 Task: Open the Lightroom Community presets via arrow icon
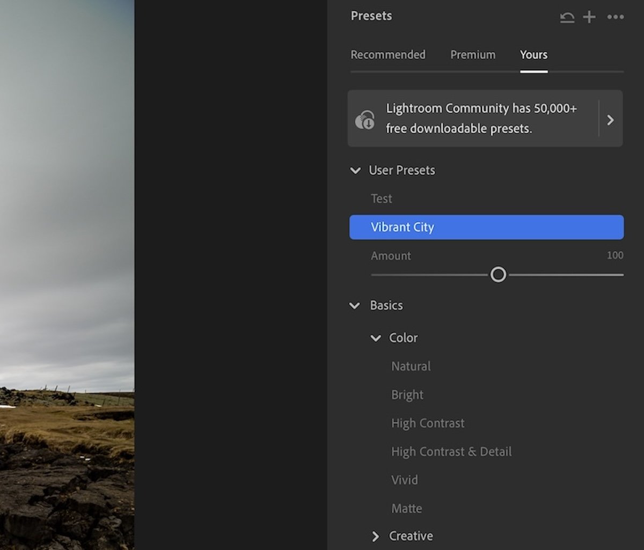[610, 119]
